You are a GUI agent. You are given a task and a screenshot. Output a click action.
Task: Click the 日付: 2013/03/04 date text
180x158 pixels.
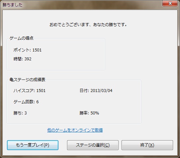click(x=96, y=91)
